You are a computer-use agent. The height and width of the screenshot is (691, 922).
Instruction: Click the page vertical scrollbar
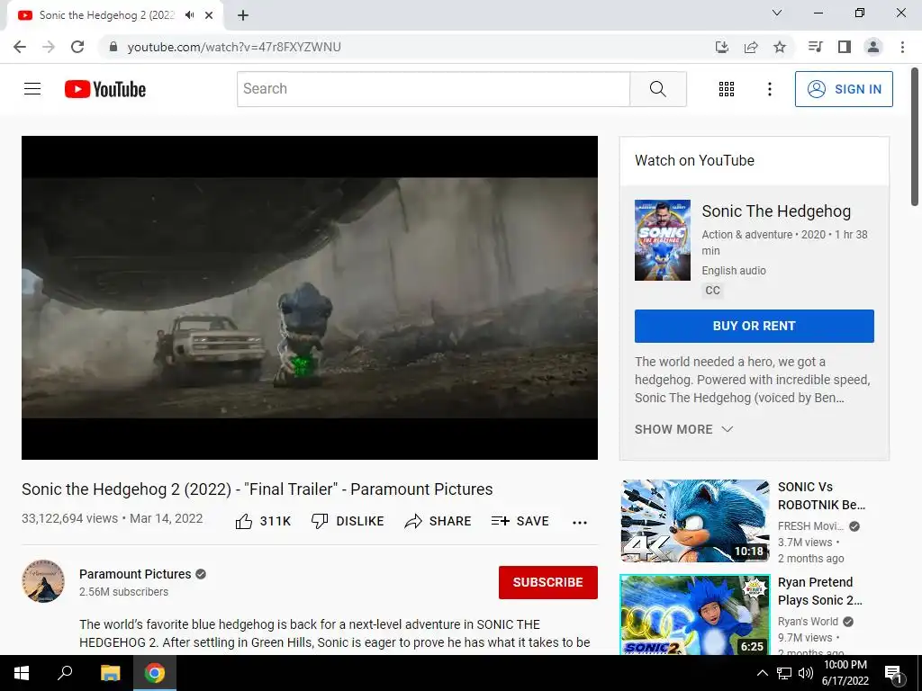(915, 137)
